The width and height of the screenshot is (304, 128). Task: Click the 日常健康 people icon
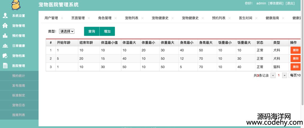[x=5, y=46]
